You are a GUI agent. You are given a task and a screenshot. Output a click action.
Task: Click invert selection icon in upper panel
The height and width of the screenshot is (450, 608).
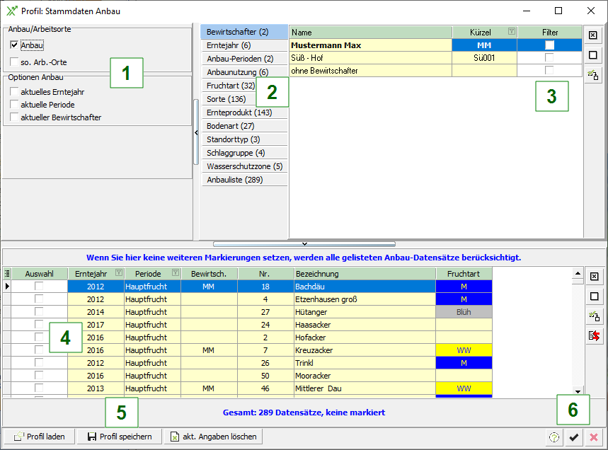tap(593, 75)
